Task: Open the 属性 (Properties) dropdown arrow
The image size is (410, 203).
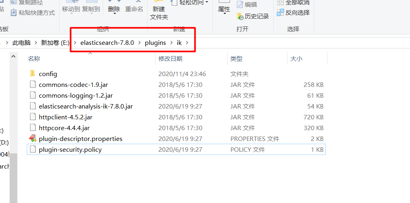Action: [224, 14]
